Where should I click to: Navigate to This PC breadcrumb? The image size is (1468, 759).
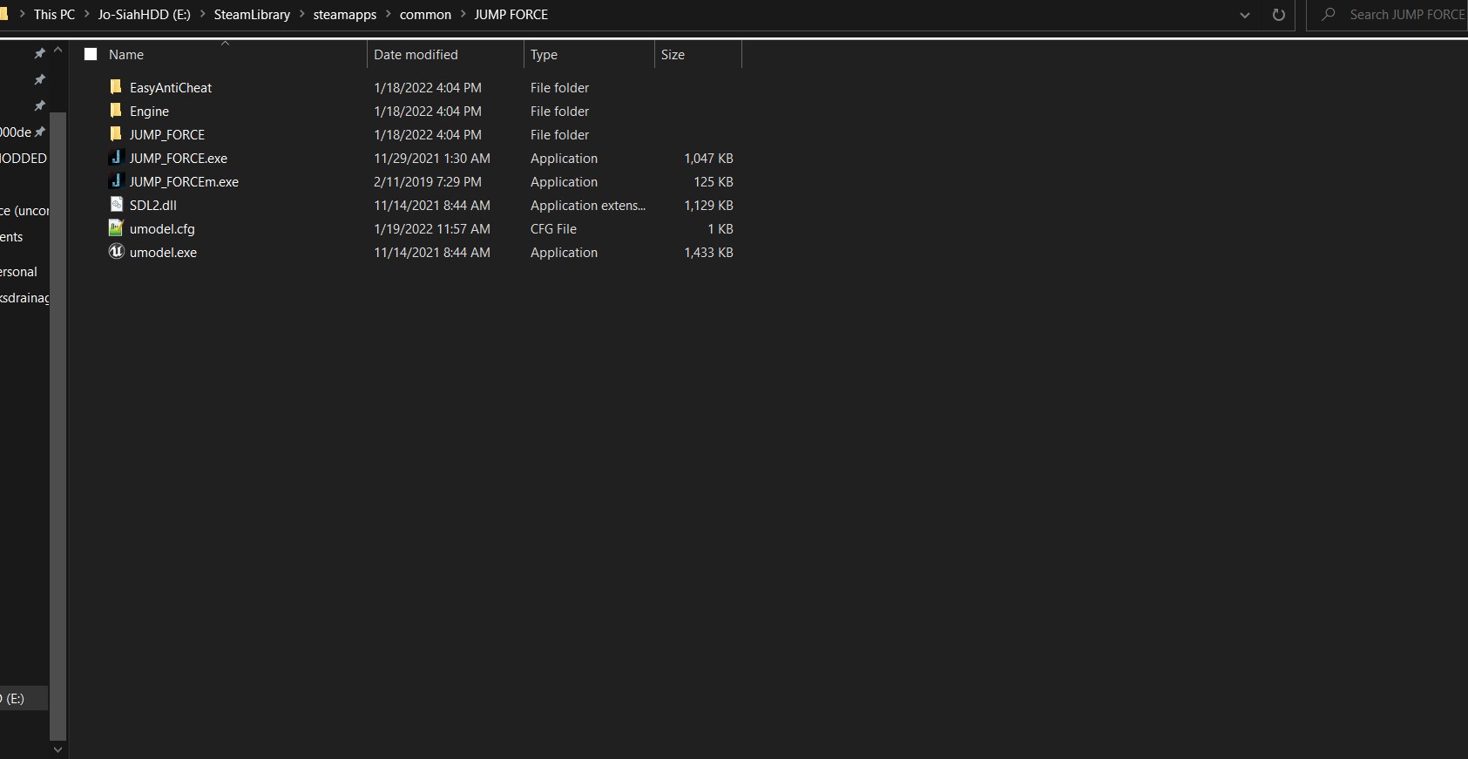coord(54,15)
